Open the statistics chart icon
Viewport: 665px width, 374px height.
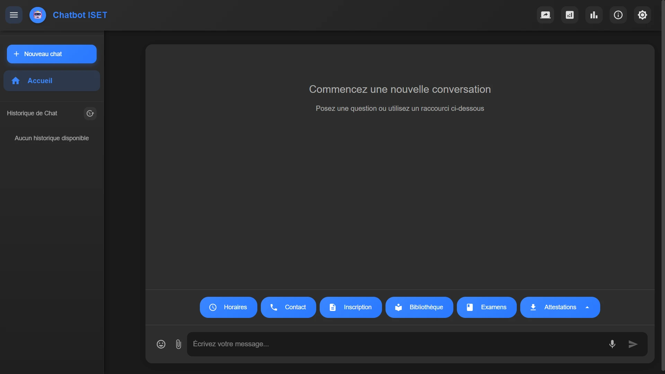pos(569,15)
